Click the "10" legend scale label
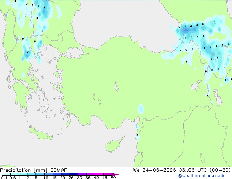232x179 pixels. [46, 178]
